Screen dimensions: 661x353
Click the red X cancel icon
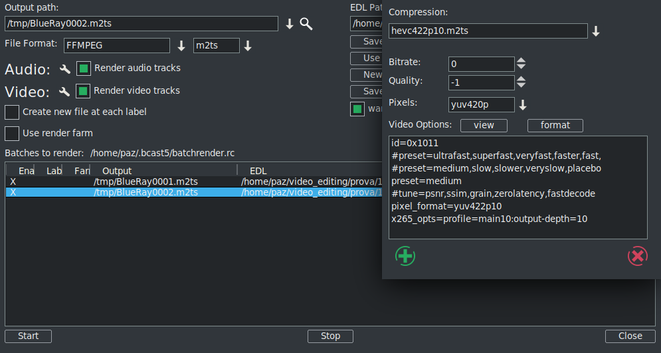pyautogui.click(x=637, y=256)
